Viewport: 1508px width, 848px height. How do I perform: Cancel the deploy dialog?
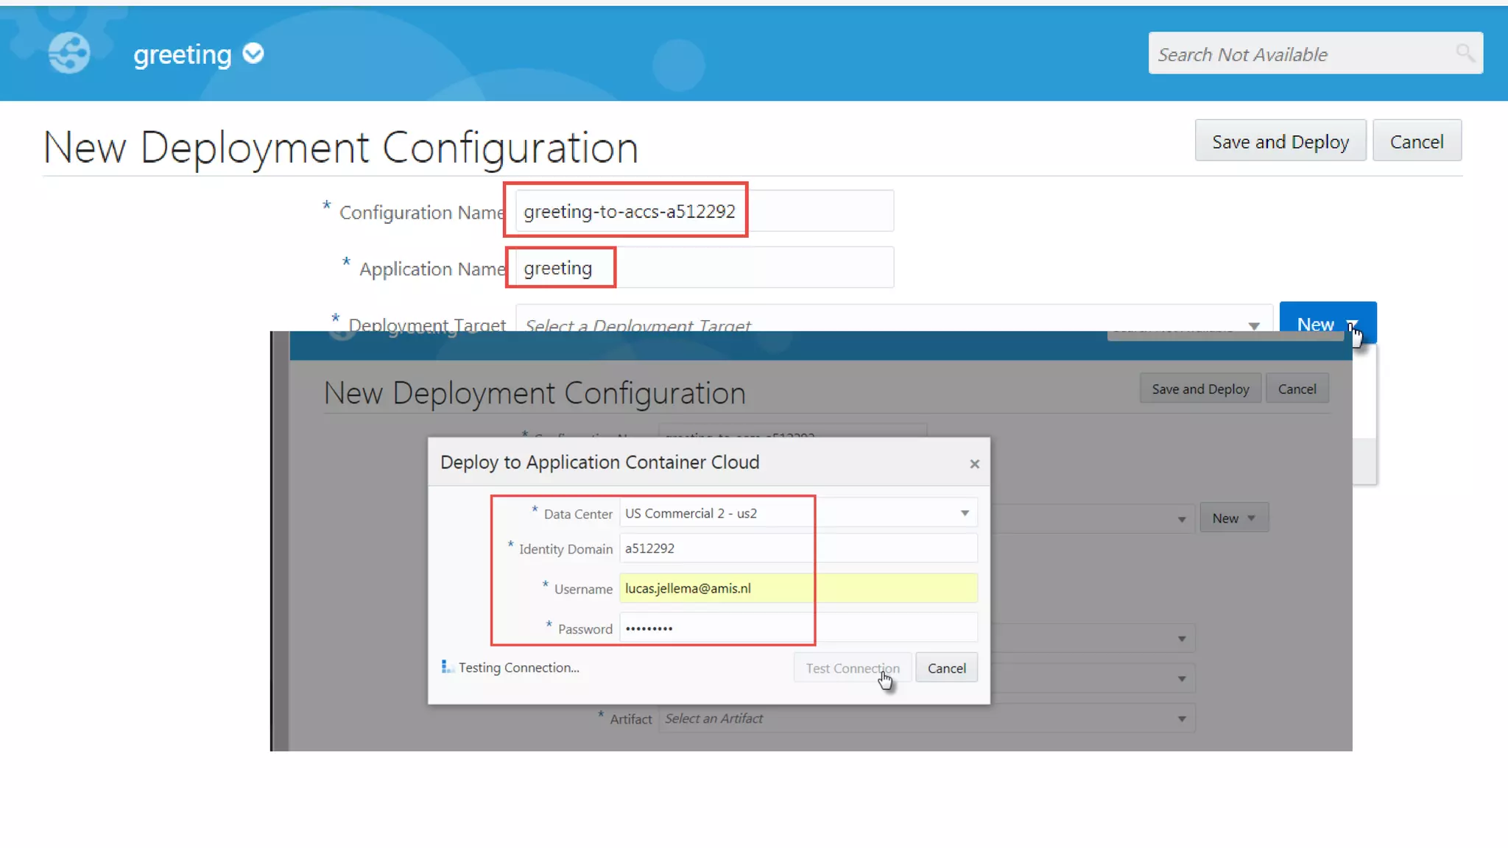pyautogui.click(x=946, y=668)
